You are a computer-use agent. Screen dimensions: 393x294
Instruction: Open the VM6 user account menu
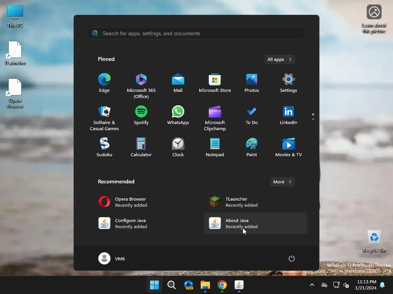coord(112,258)
